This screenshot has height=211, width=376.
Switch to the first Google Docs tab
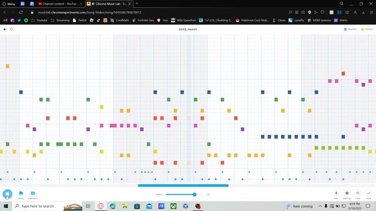pos(22,4)
